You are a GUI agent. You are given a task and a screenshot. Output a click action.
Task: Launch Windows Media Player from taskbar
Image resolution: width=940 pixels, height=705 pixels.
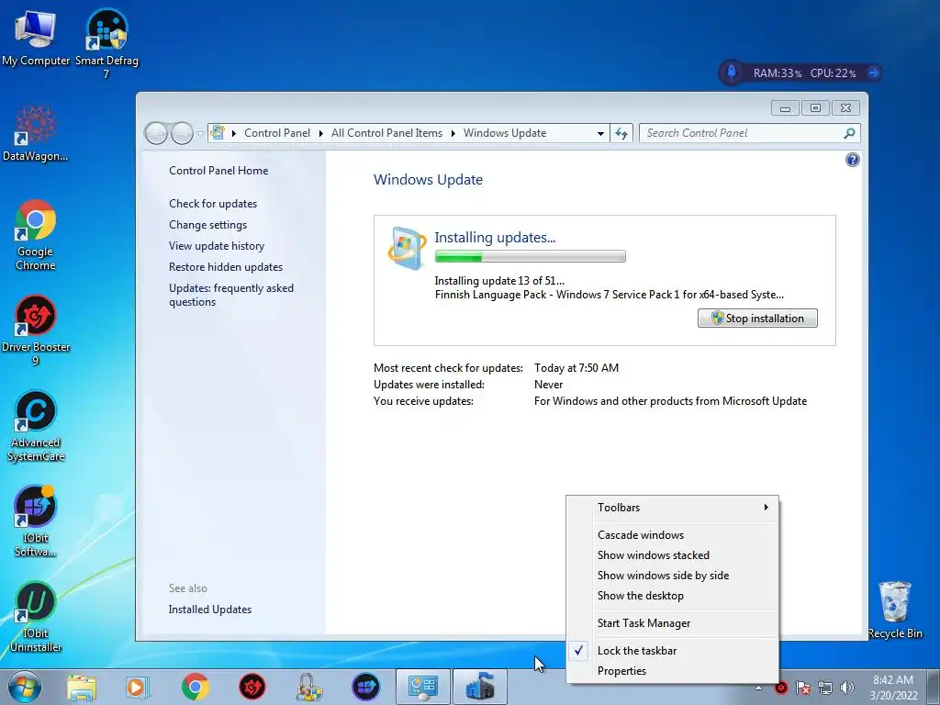(x=138, y=687)
